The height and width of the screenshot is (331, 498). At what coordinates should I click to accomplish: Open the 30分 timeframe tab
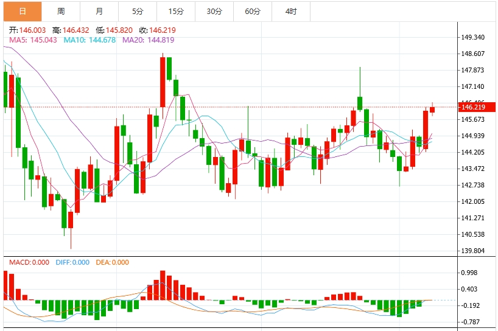pos(214,12)
